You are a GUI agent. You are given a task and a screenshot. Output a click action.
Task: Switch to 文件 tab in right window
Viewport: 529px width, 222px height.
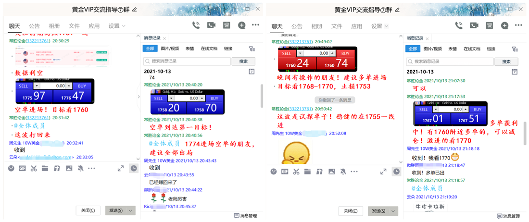(337, 26)
